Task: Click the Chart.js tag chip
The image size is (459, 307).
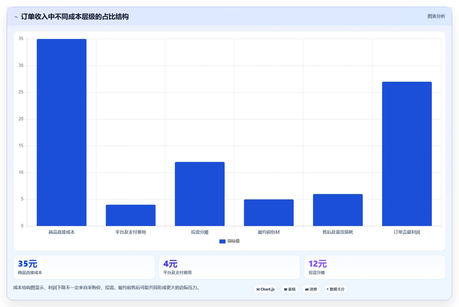Action: click(x=265, y=289)
